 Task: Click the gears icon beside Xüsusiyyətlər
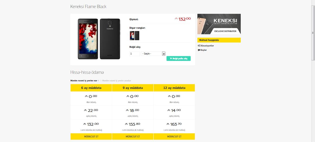pyautogui.click(x=199, y=46)
